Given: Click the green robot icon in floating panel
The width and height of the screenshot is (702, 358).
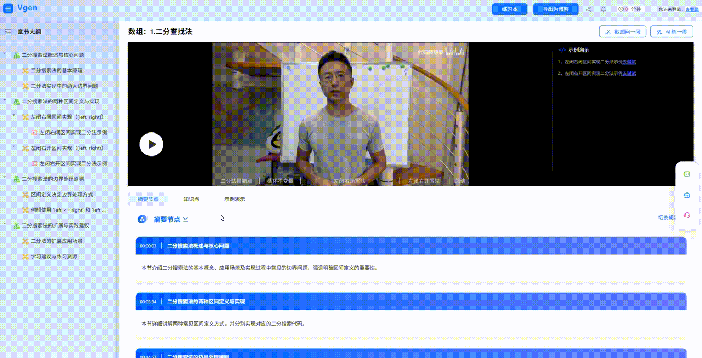Looking at the screenshot, I should 687,174.
